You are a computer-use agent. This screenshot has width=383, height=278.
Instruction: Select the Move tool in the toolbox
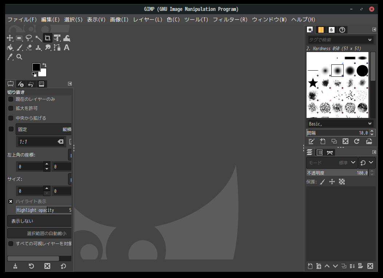[x=10, y=38]
